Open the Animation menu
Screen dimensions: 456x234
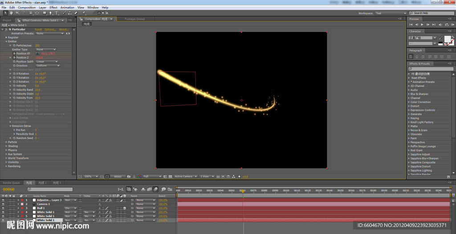click(67, 8)
